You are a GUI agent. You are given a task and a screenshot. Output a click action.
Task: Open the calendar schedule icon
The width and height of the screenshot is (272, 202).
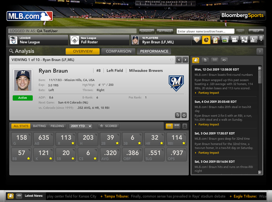(215, 60)
